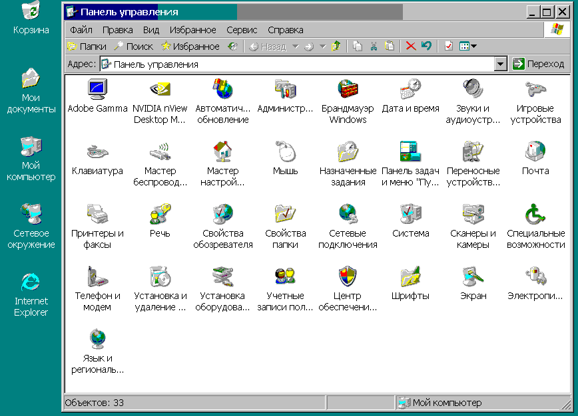Open the Вид menu
This screenshot has height=416, width=578.
pos(150,30)
